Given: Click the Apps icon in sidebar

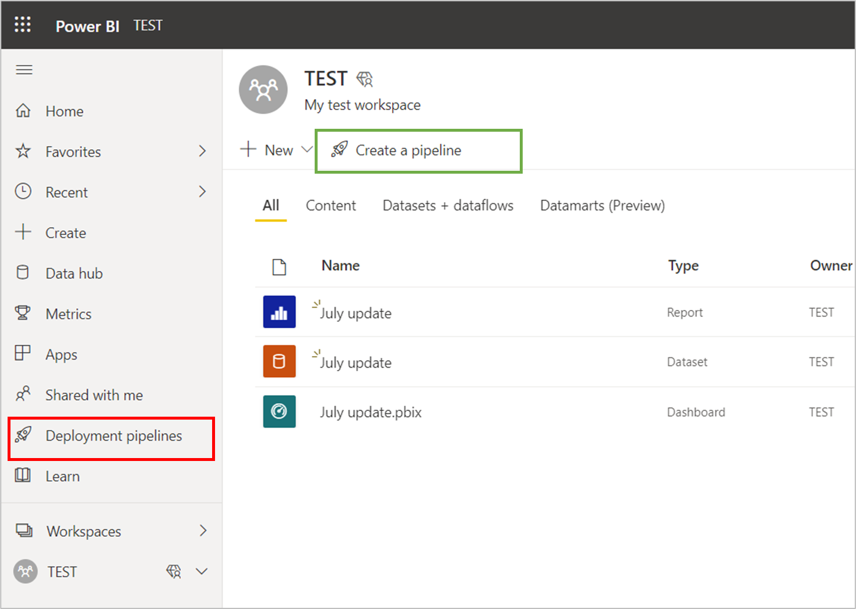Looking at the screenshot, I should tap(22, 354).
